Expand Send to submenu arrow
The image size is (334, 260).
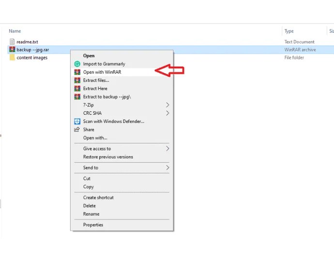[167, 168]
